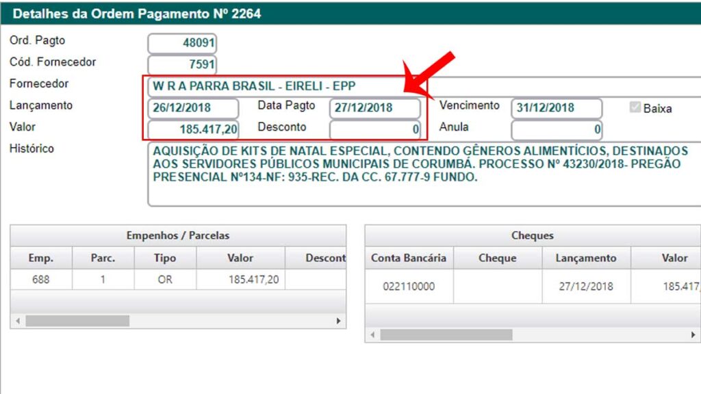Select the Data Pagto field 27/12/2018
The width and height of the screenshot is (701, 394).
(374, 108)
